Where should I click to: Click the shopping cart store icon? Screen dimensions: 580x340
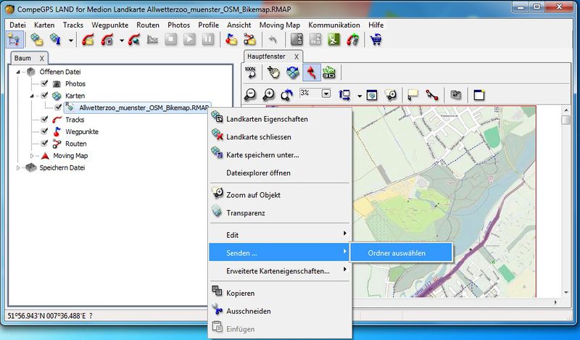pyautogui.click(x=375, y=40)
